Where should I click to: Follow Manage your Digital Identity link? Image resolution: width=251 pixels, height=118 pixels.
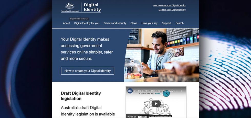172,10
